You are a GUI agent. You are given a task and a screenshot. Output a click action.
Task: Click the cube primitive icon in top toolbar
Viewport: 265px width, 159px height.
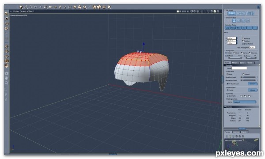pyautogui.click(x=21, y=7)
